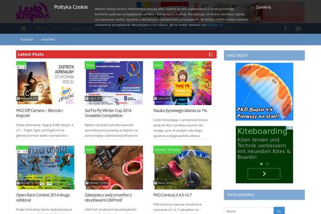This screenshot has height=214, width=321.
Task: Click arrow button on Kiteboarding ad
Action: pyautogui.click(x=264, y=174)
